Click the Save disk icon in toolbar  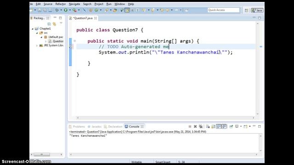(40, 10)
